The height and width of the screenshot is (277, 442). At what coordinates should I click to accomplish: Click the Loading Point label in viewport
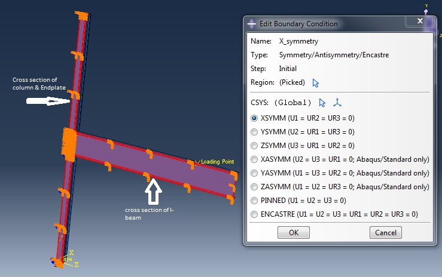tap(217, 162)
